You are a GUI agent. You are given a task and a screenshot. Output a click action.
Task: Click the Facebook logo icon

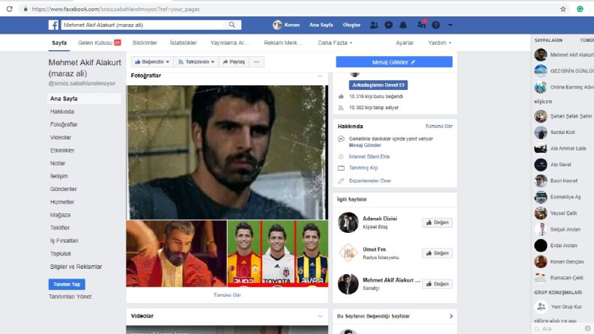[53, 25]
